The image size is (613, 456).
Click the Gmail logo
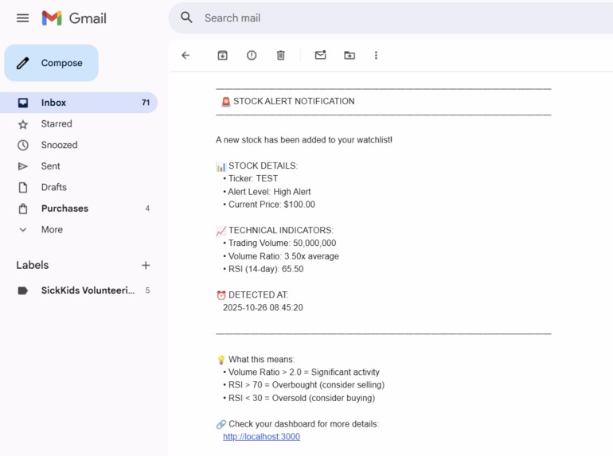click(x=74, y=18)
